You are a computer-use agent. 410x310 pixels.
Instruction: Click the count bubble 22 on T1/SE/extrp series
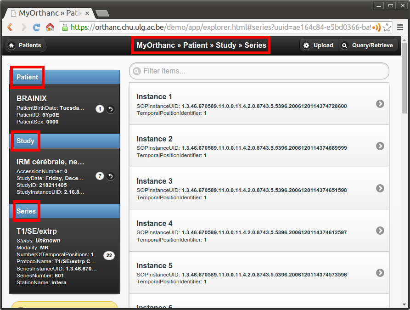[109, 255]
